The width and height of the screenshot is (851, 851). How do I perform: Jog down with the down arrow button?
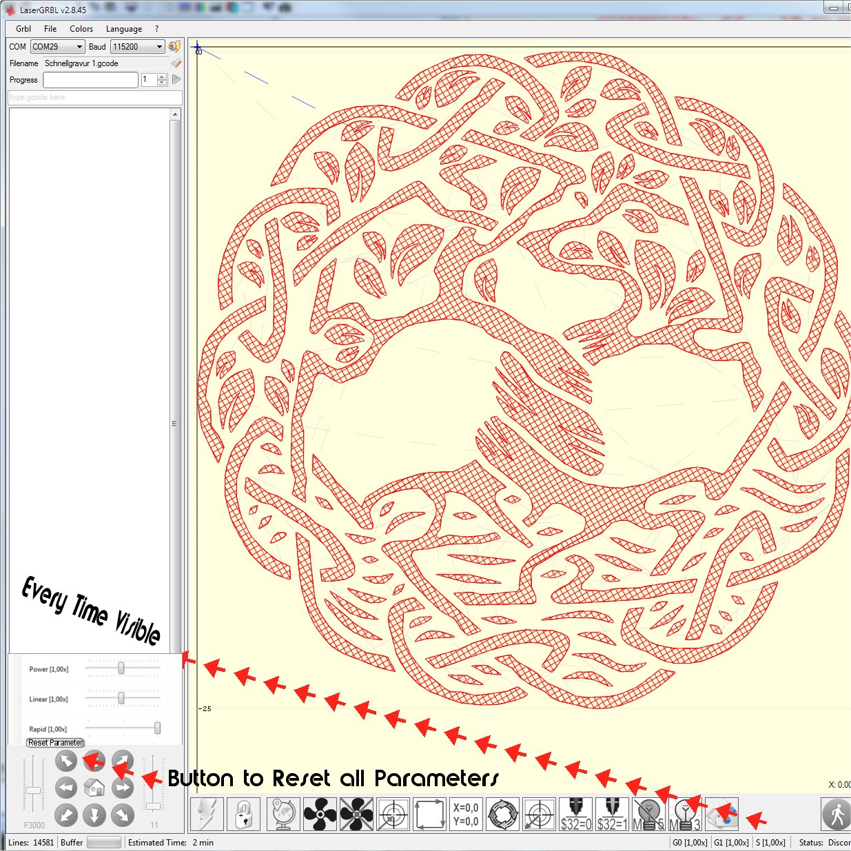point(94,815)
